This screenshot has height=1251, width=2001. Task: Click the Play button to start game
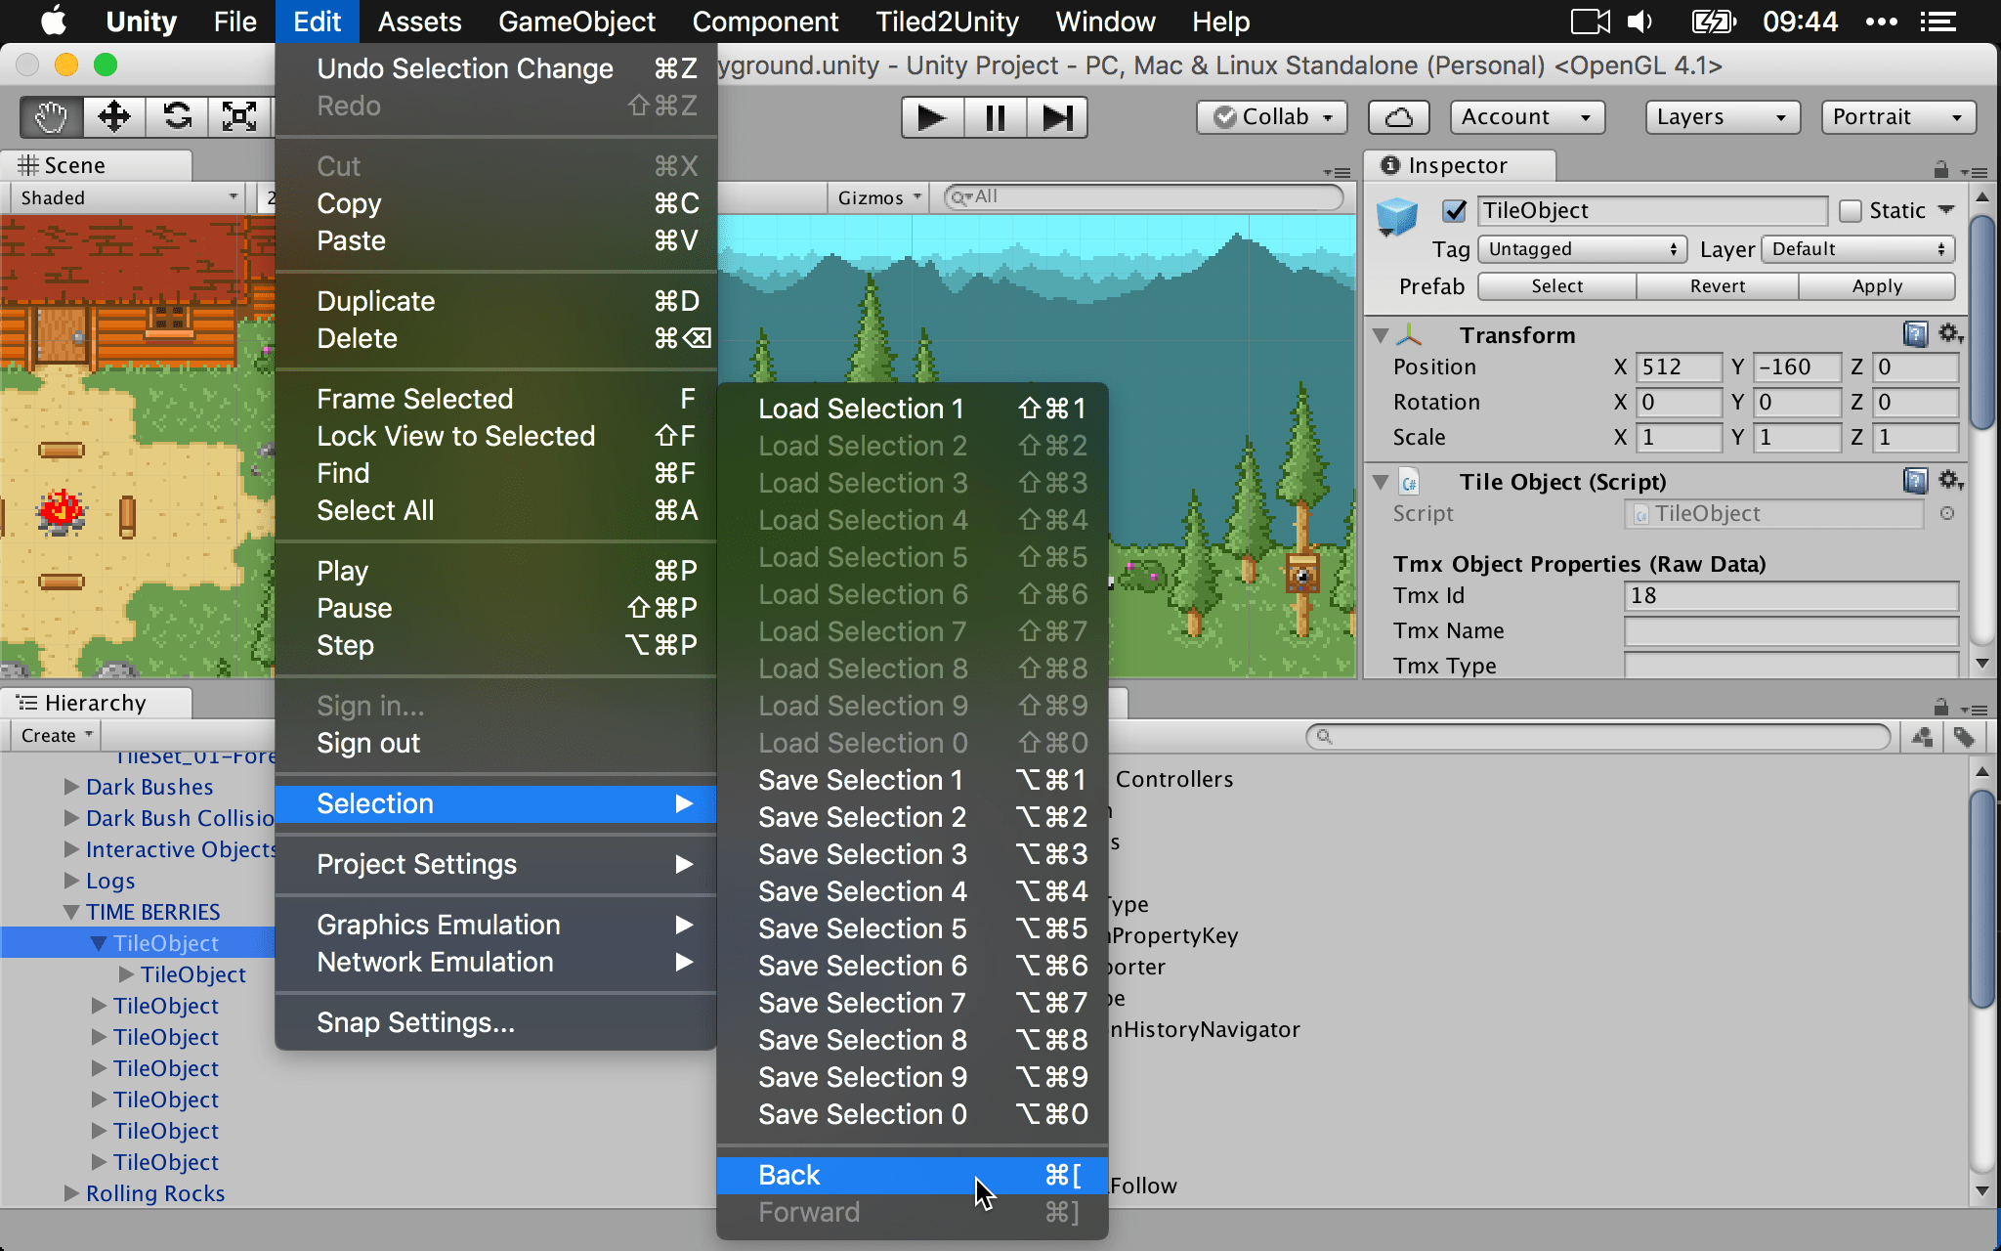930,116
